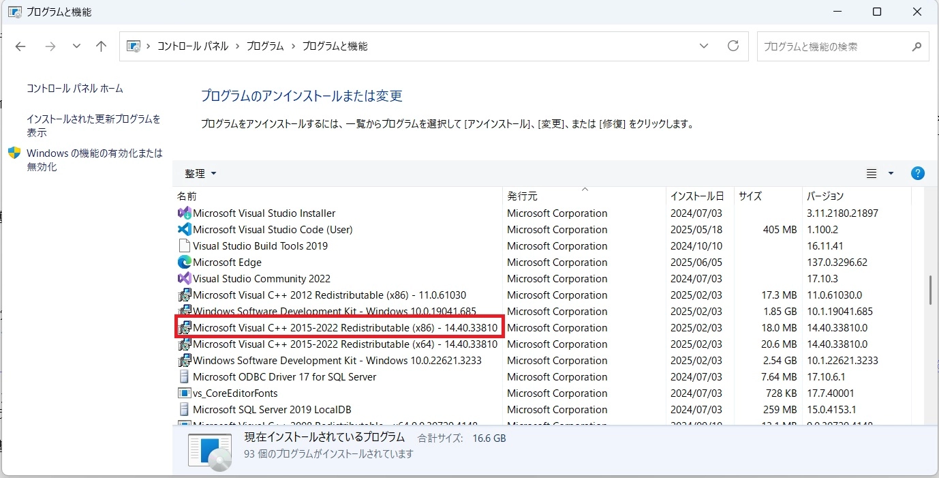Click the search magnifier icon

pyautogui.click(x=917, y=47)
